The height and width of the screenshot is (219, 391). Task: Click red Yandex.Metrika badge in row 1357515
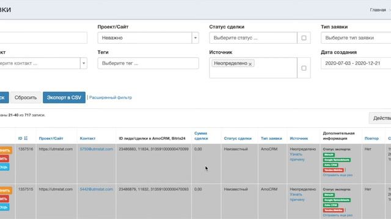(x=334, y=210)
